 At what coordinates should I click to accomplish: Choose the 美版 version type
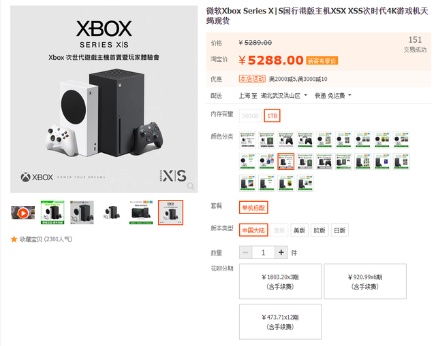click(x=300, y=230)
